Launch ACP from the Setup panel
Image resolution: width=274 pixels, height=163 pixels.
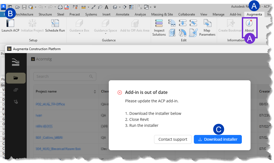tap(10, 26)
